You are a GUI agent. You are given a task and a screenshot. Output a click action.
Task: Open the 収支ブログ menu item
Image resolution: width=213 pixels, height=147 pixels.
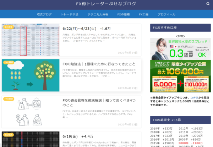tap(44, 15)
